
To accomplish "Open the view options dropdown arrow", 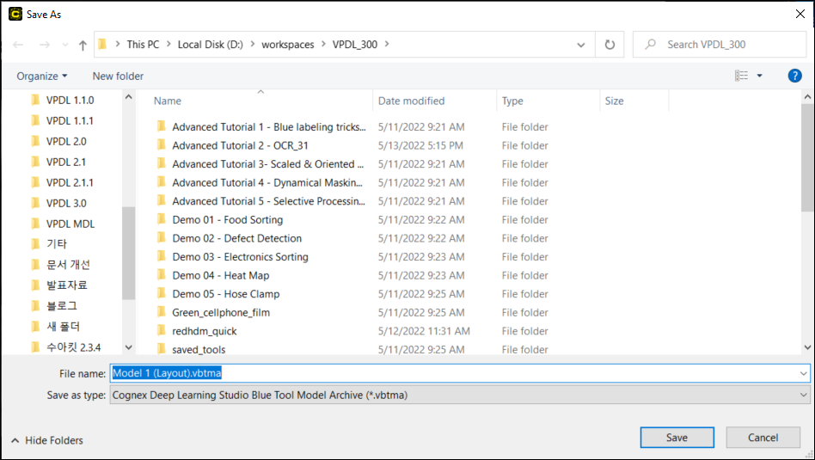I will pyautogui.click(x=759, y=76).
